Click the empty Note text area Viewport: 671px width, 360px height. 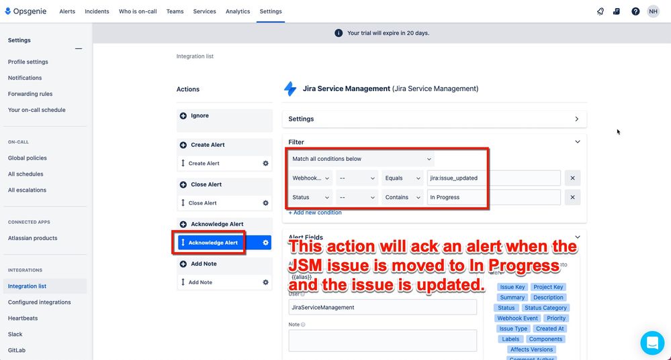[x=383, y=341]
